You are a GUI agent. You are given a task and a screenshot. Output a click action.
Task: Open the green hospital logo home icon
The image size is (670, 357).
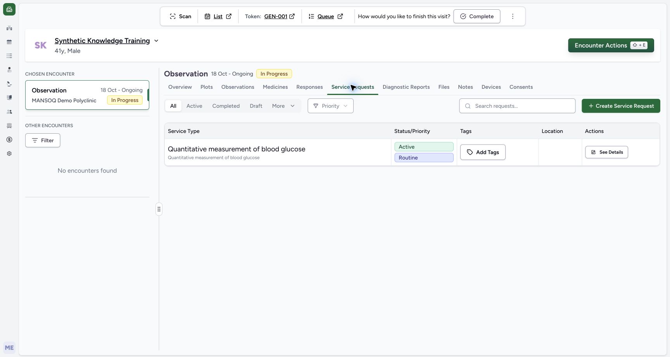pyautogui.click(x=9, y=9)
